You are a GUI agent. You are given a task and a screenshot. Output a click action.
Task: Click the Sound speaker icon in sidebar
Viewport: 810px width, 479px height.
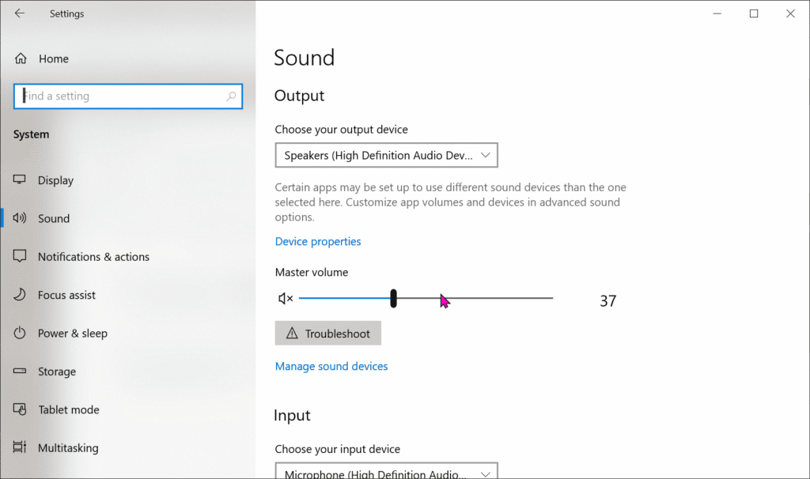click(x=20, y=218)
